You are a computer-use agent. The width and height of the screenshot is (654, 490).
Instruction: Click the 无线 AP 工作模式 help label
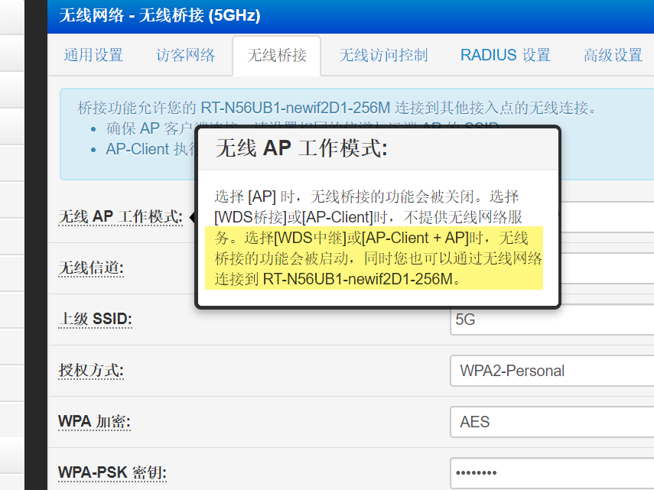(120, 217)
